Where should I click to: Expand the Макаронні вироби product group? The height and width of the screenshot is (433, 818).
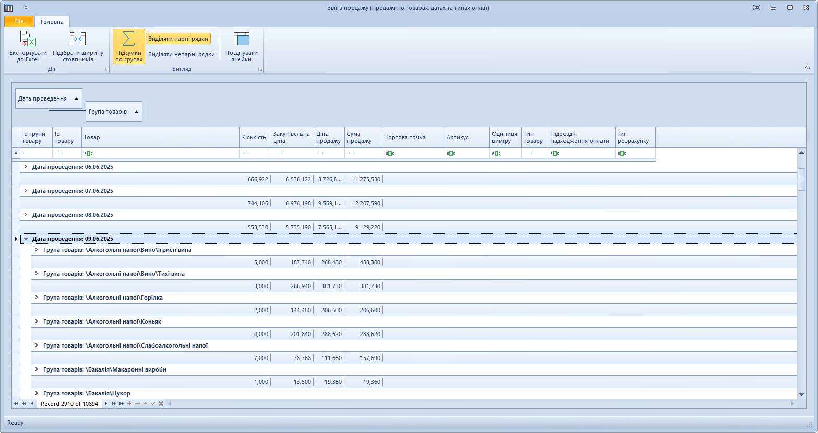click(x=37, y=369)
